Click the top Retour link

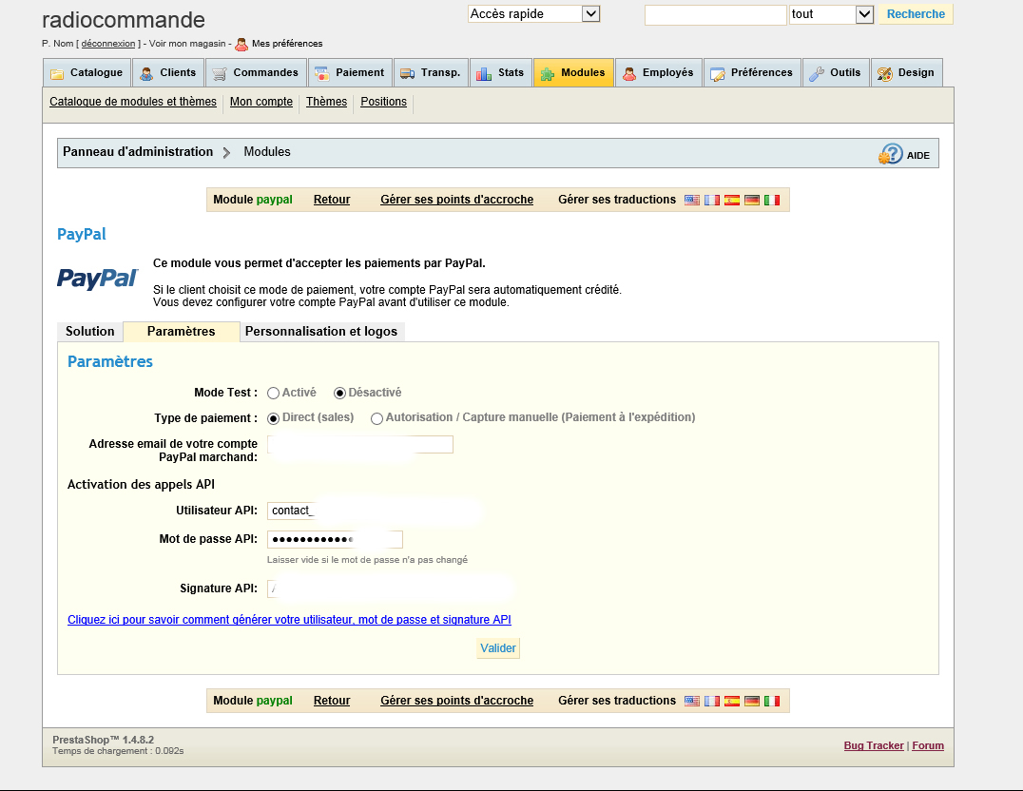(332, 200)
